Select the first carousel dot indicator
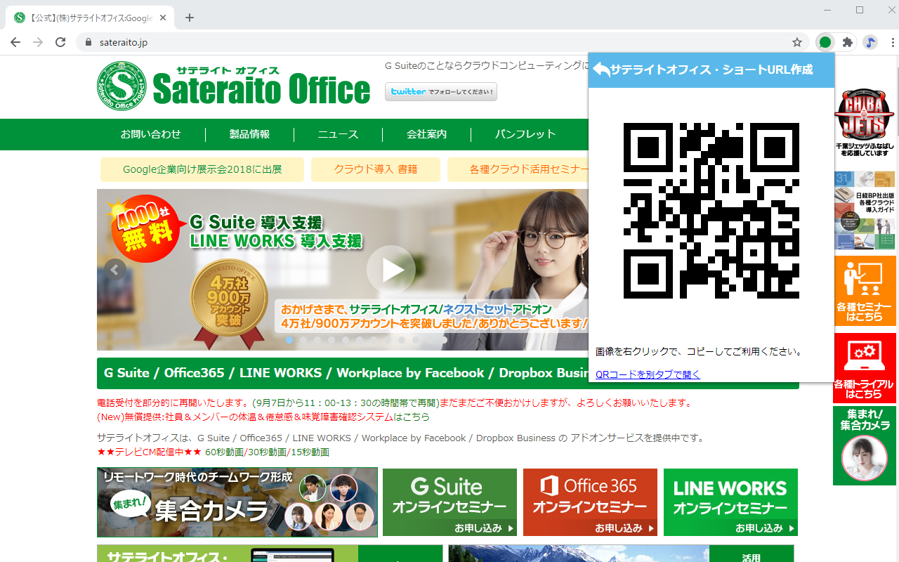Viewport: 899px width, 562px height. 289,339
